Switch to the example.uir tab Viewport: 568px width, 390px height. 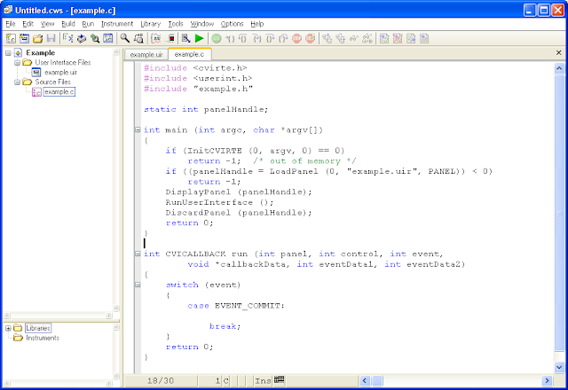tap(146, 55)
